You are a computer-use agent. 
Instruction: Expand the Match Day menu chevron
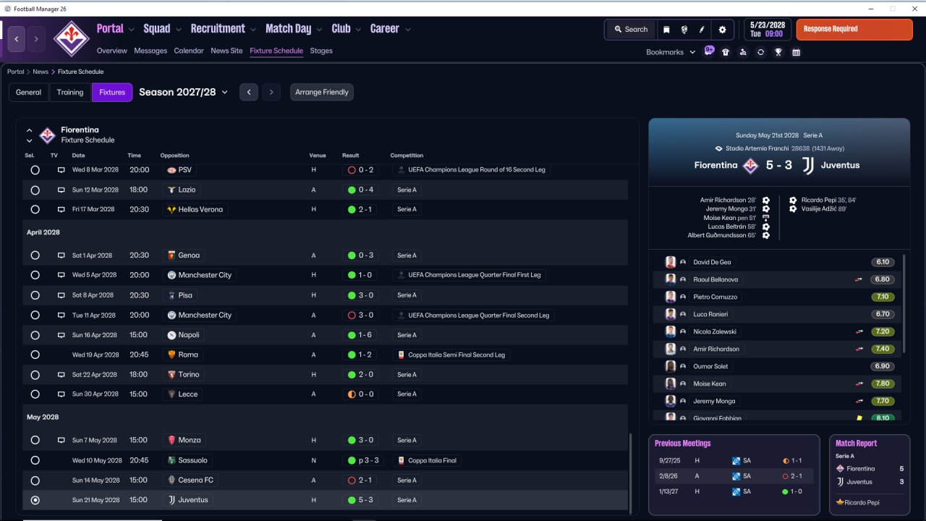coord(319,30)
